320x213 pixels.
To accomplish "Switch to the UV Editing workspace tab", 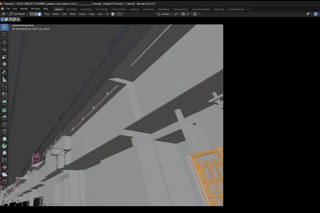I will click(101, 9).
